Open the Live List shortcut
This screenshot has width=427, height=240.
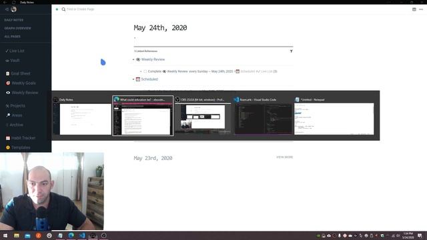15,51
